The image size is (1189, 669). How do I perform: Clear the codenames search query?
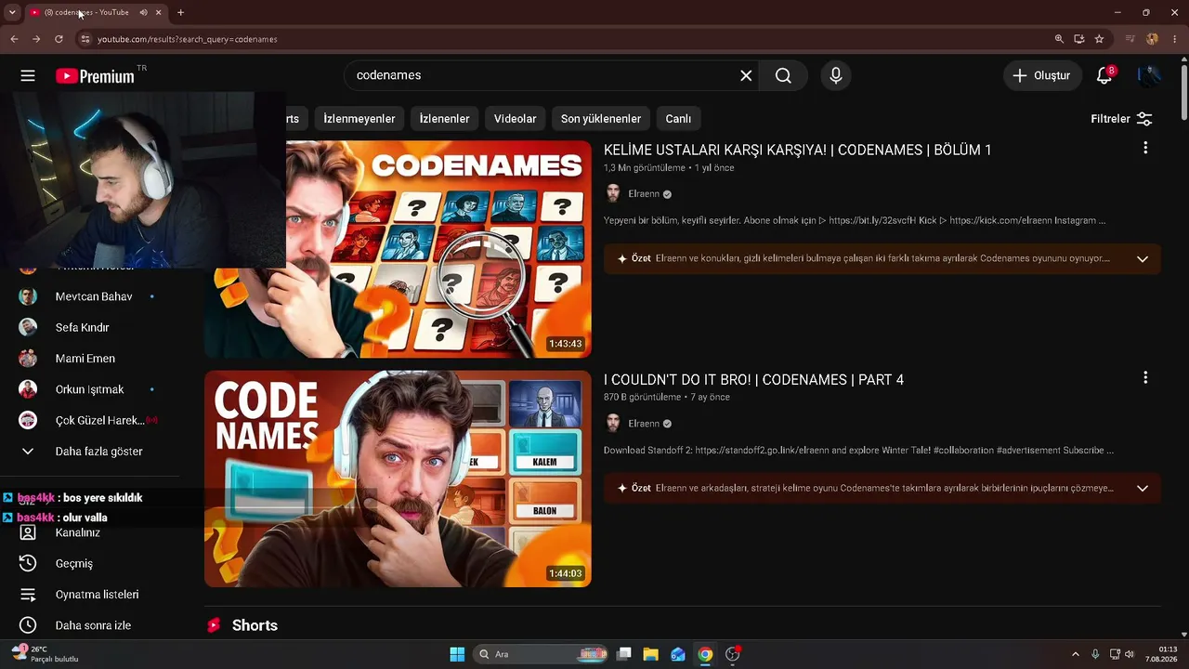746,75
